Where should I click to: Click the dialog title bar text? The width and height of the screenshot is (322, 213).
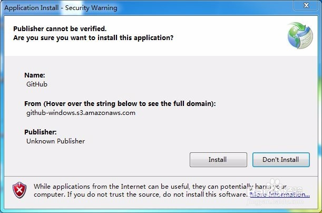[x=62, y=8]
